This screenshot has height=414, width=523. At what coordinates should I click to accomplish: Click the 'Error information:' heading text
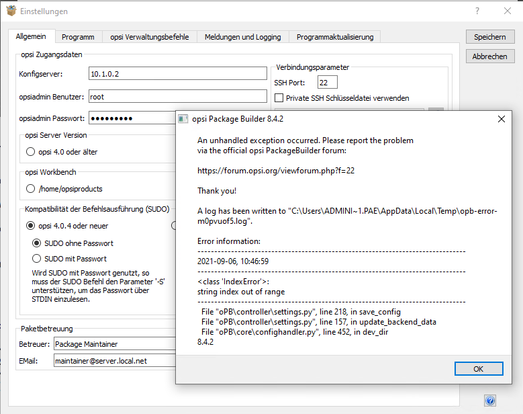click(229, 241)
